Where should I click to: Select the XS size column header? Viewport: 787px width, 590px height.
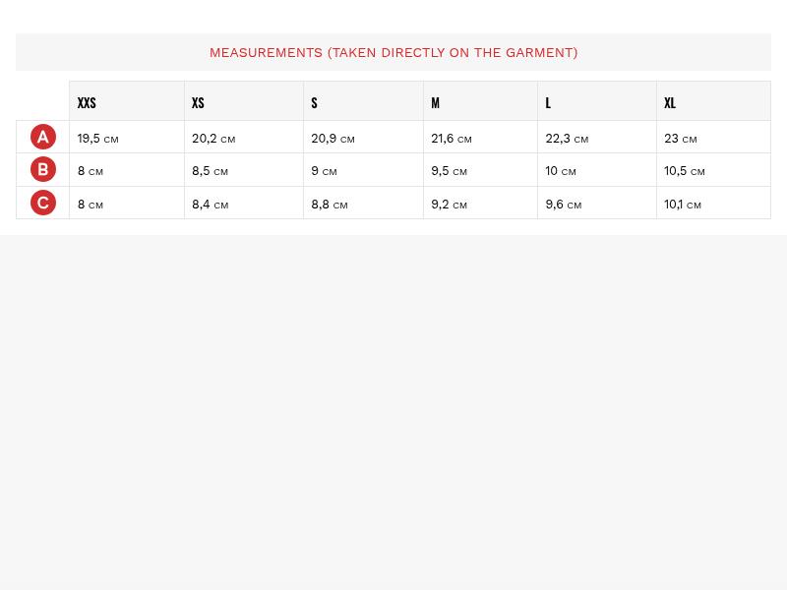click(x=198, y=102)
